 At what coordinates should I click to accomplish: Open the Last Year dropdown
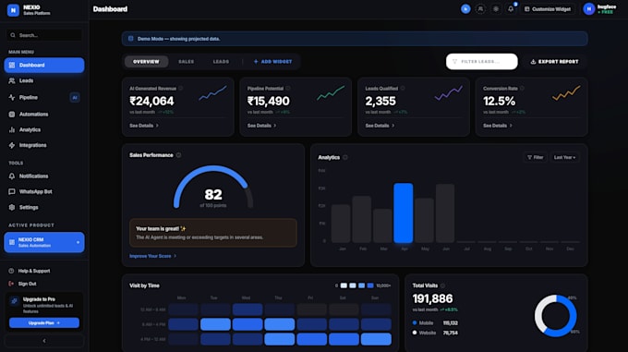click(x=564, y=157)
